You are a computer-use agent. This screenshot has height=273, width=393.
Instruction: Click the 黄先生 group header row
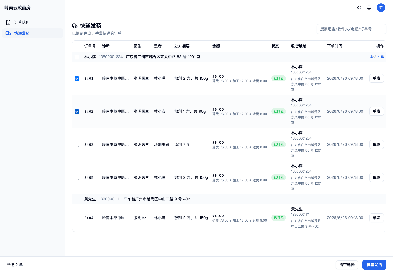[229, 199]
